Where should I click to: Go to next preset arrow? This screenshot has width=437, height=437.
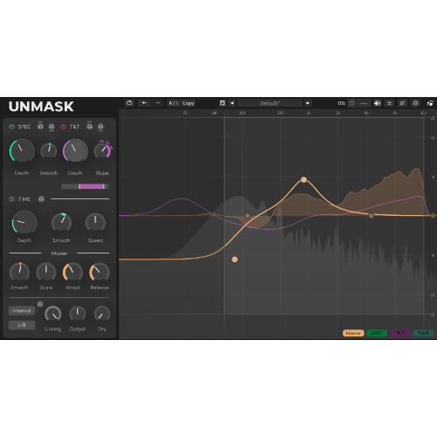tap(308, 103)
